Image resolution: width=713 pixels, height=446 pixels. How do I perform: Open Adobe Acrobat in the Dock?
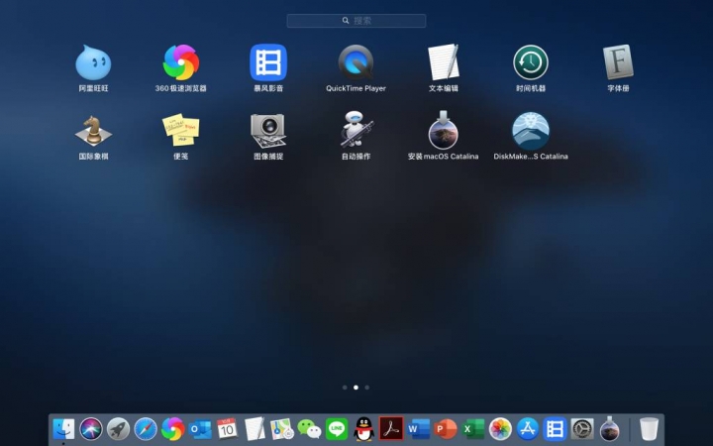391,429
